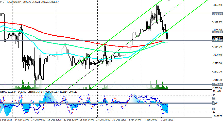Click the 2818.30 price axis label
223x122 pixels.
[218, 80]
